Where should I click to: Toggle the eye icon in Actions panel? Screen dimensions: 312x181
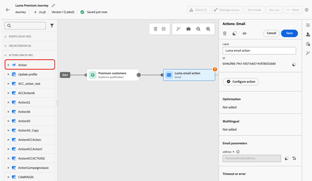(x=245, y=34)
